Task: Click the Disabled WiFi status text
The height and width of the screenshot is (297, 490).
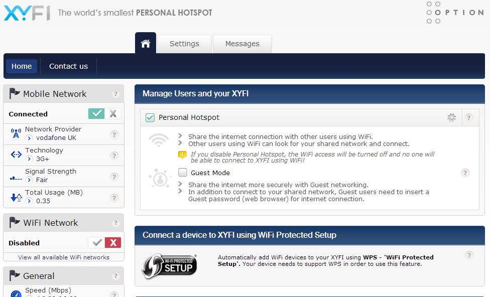Action: [24, 243]
